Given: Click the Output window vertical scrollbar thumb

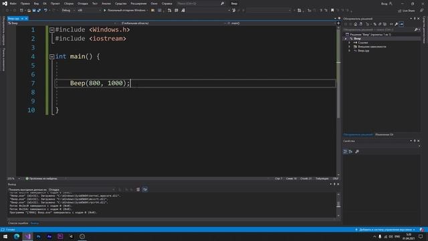Looking at the screenshot, I should [x=338, y=204].
